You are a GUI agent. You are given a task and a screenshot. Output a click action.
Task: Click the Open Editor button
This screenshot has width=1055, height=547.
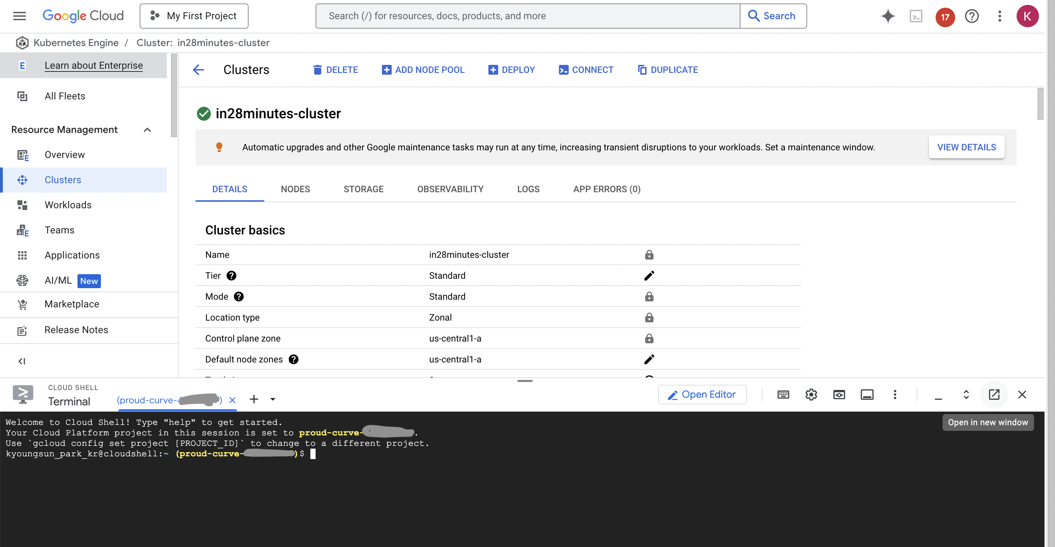(702, 395)
